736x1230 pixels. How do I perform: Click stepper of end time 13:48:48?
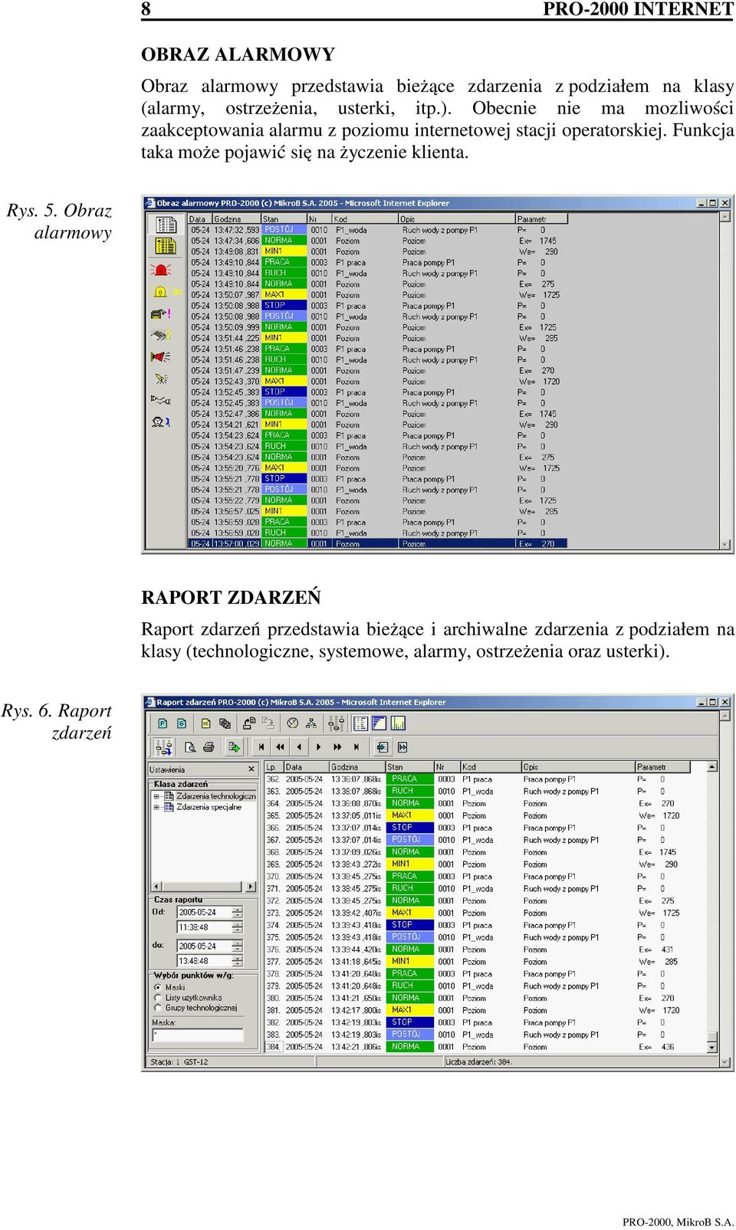pos(237,961)
